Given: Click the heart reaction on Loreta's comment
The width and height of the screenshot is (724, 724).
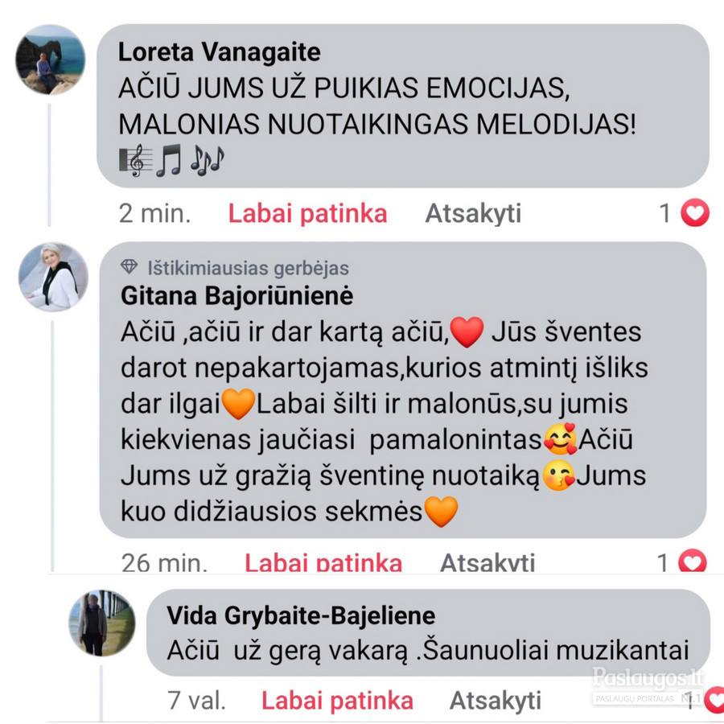Looking at the screenshot, I should [694, 213].
